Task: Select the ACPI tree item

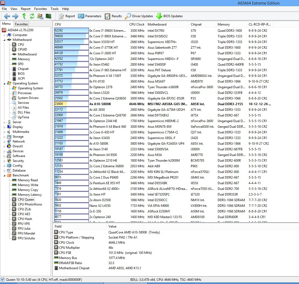Action: (21, 79)
